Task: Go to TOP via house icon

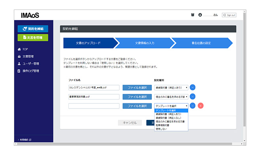Action: 23,49
